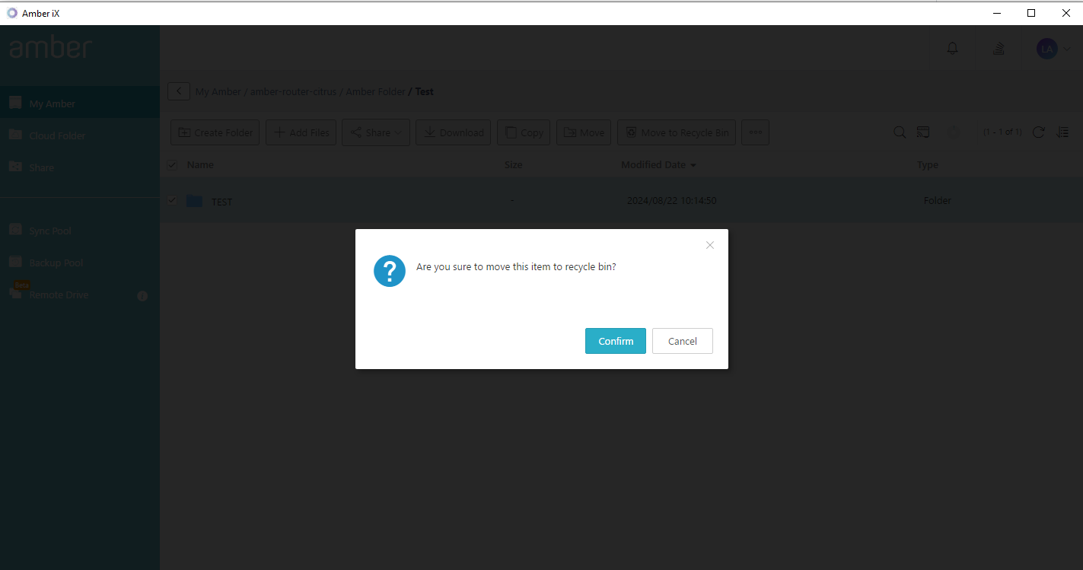Screen dimensions: 1083x570
Task: Minimize the Amber iX window
Action: [997, 13]
